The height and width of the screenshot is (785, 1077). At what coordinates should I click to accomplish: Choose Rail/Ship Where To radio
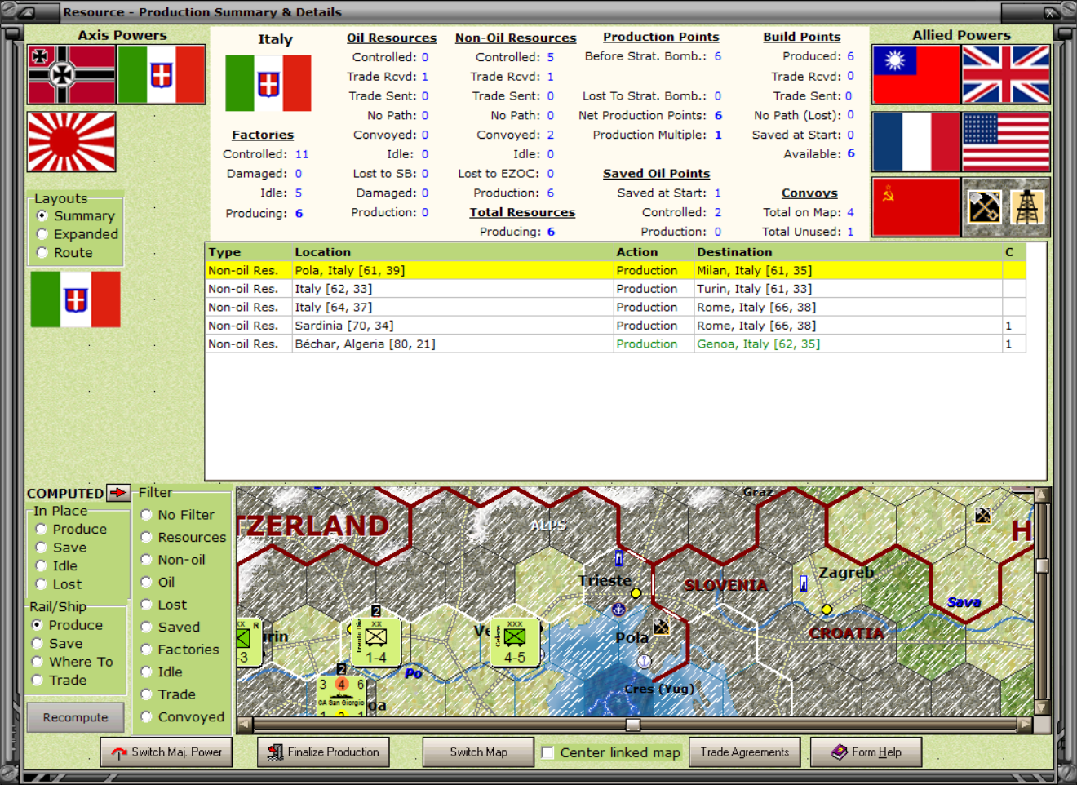tap(37, 663)
